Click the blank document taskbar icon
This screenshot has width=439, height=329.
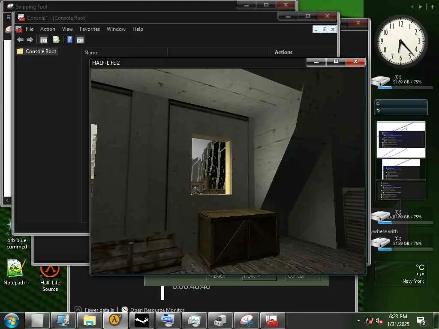click(x=37, y=320)
